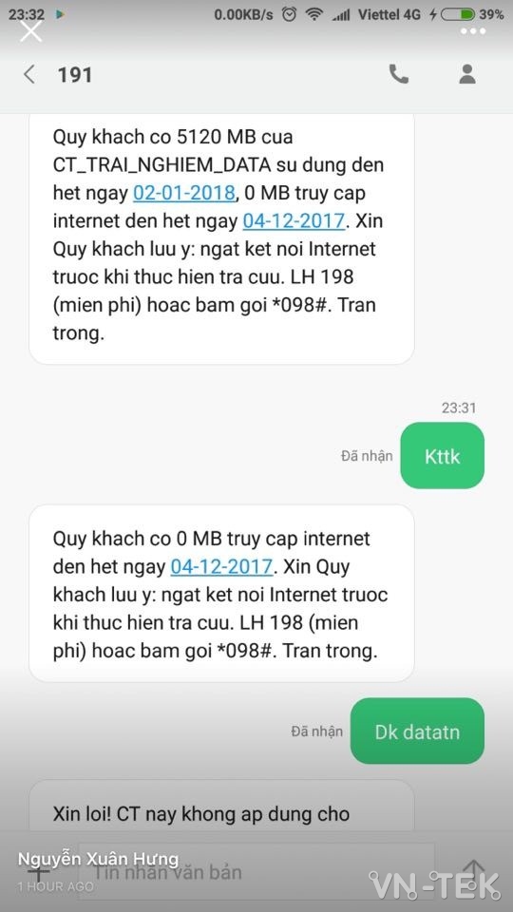Open contact profile icon for 191
The width and height of the screenshot is (513, 912).
pos(467,74)
